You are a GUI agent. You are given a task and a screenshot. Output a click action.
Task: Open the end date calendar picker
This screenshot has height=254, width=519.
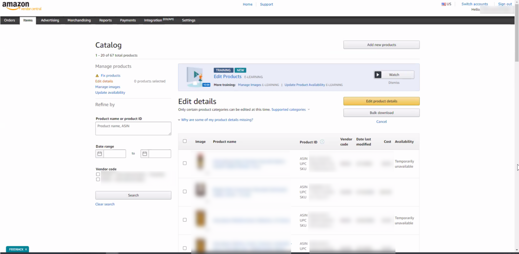point(145,153)
